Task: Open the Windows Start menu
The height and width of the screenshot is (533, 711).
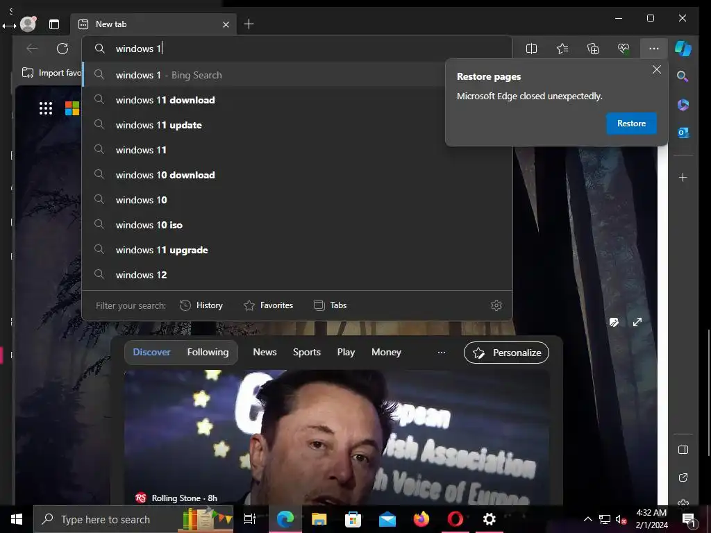Action: [17, 519]
